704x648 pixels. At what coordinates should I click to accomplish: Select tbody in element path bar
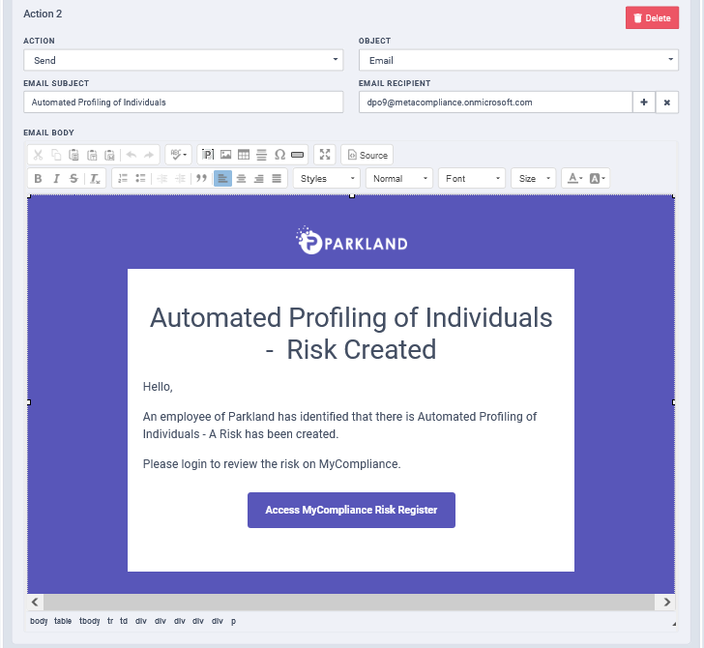(x=89, y=621)
